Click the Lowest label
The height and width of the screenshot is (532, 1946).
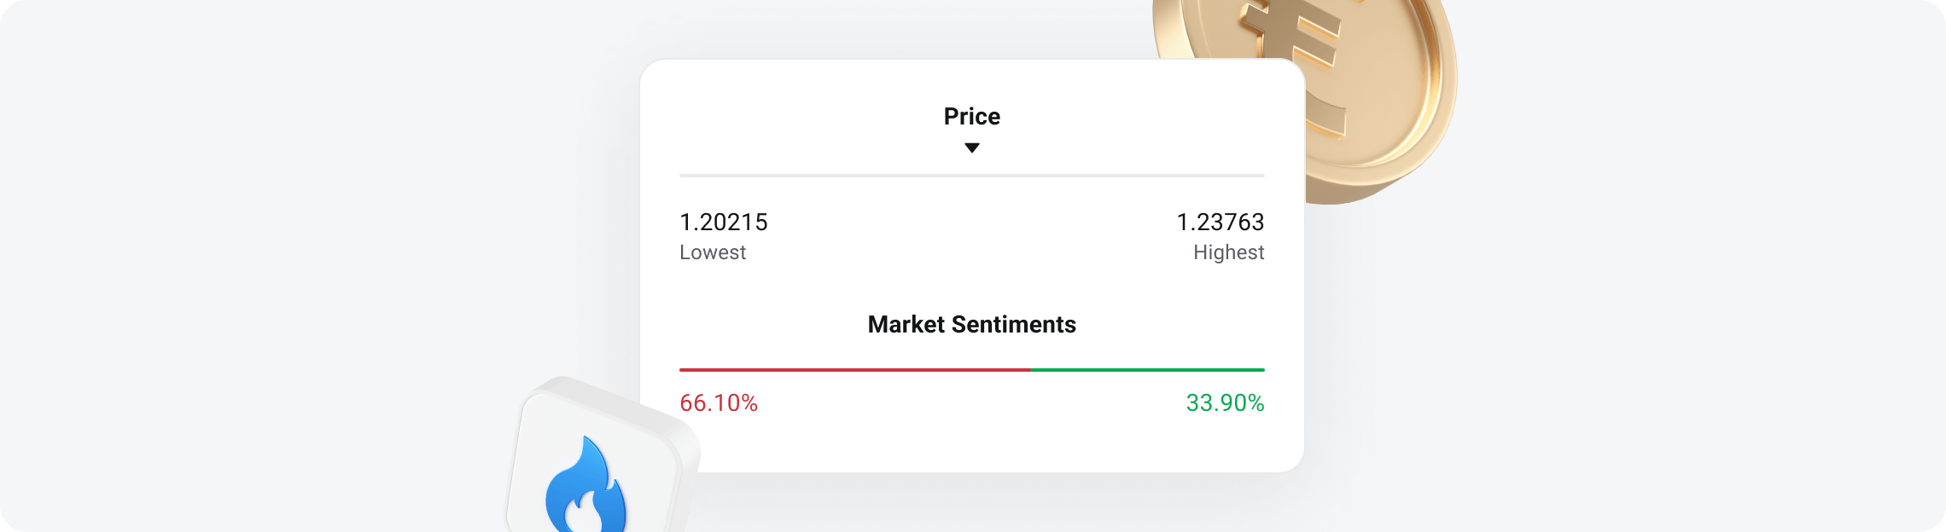[713, 252]
